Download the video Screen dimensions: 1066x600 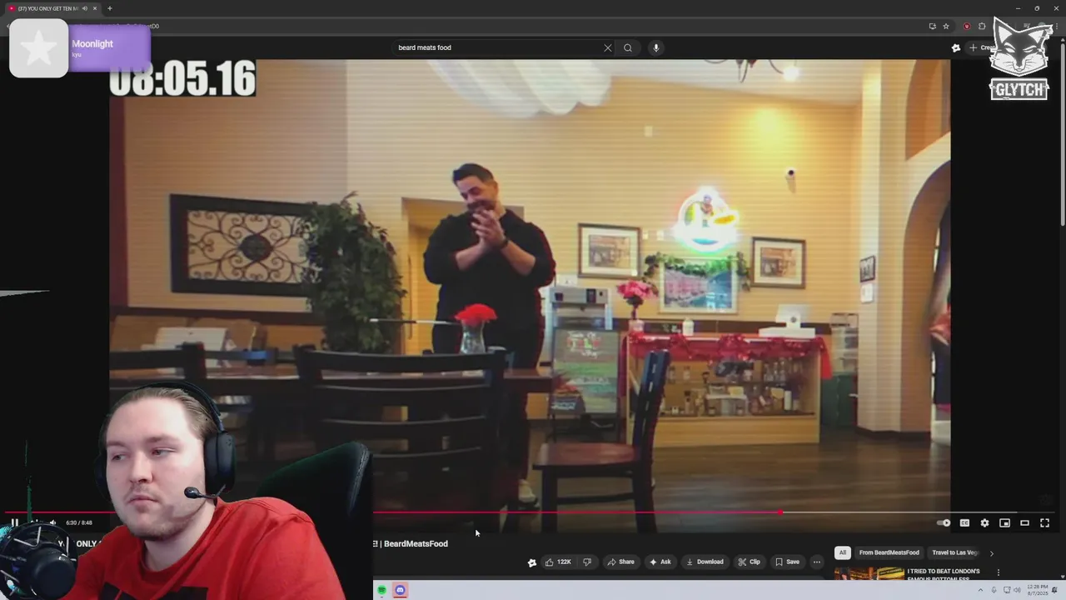pyautogui.click(x=705, y=562)
